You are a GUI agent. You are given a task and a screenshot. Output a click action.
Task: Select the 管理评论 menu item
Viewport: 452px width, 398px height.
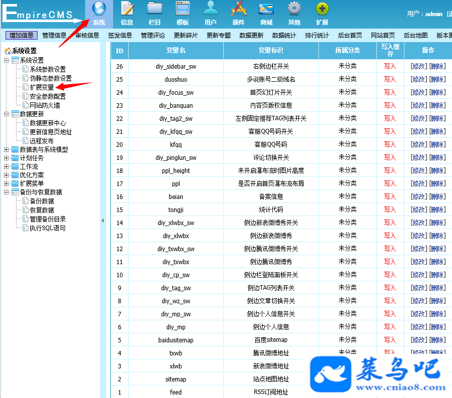pyautogui.click(x=153, y=35)
